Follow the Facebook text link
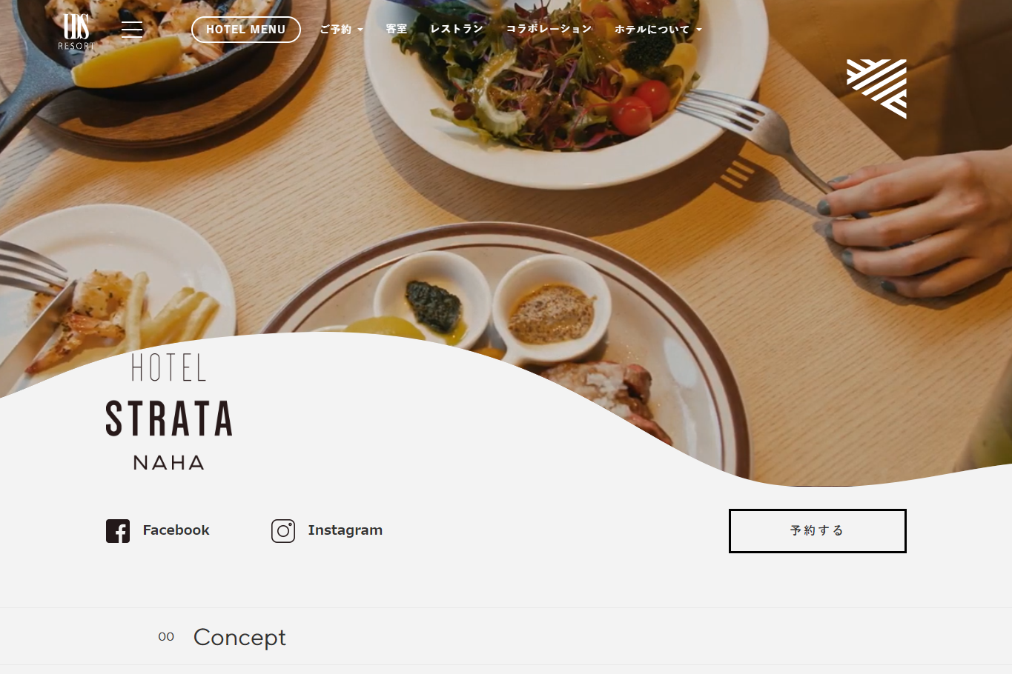This screenshot has width=1012, height=674. coord(176,530)
